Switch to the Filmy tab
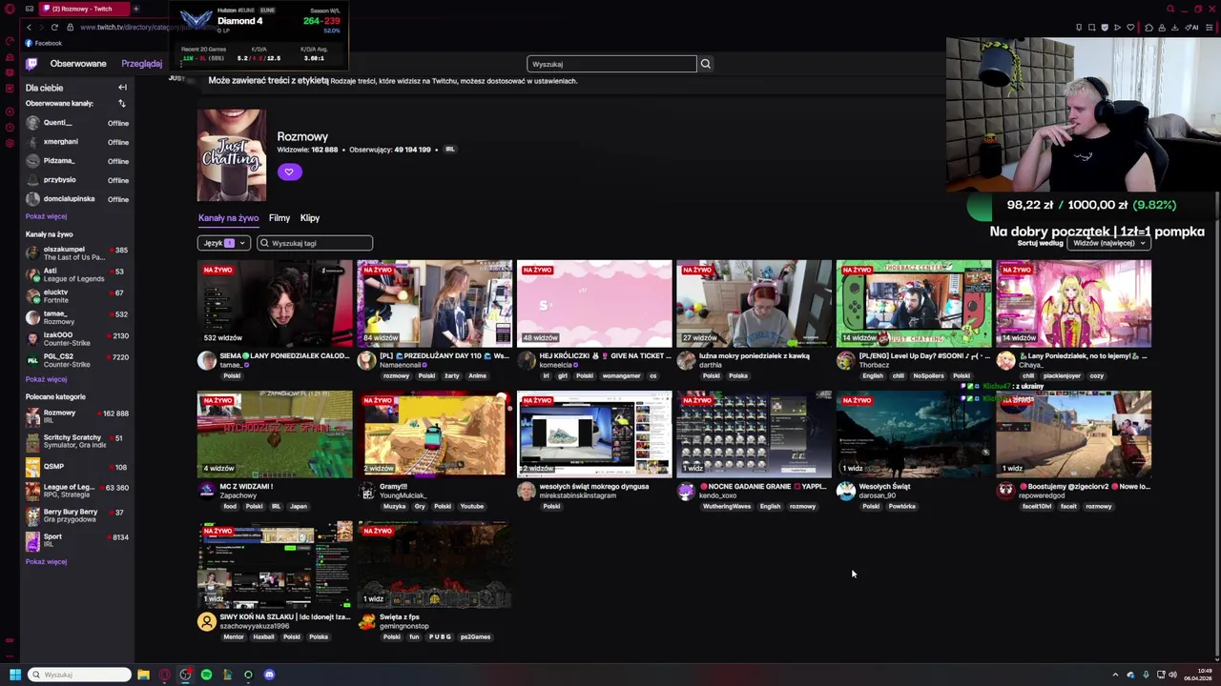The image size is (1221, 686). (x=279, y=218)
